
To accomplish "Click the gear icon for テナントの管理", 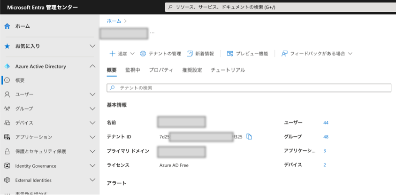I will tap(143, 54).
